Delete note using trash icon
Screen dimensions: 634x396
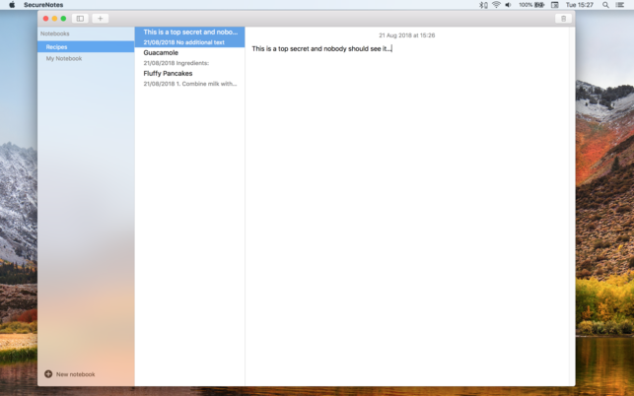click(563, 18)
